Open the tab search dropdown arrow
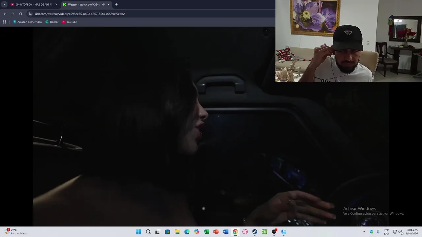Screen dimensions: 422x237 4,4
